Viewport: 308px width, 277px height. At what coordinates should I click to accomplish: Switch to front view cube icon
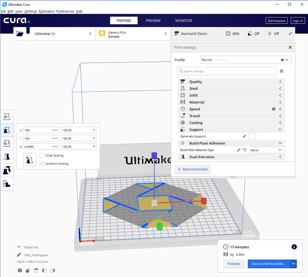(x=28, y=270)
